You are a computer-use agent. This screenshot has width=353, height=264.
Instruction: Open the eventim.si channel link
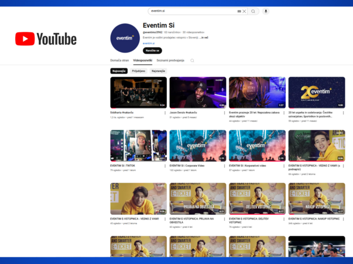pyautogui.click(x=149, y=43)
